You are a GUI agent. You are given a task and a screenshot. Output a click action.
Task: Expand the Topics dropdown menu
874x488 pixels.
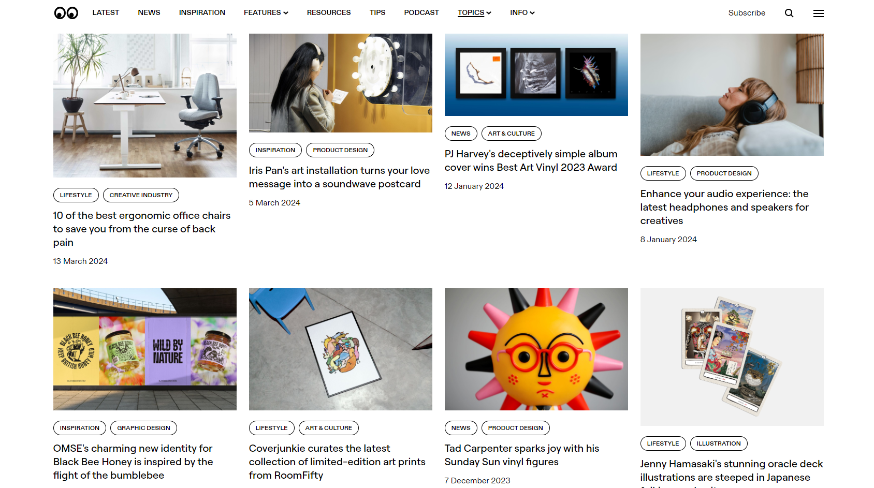474,12
